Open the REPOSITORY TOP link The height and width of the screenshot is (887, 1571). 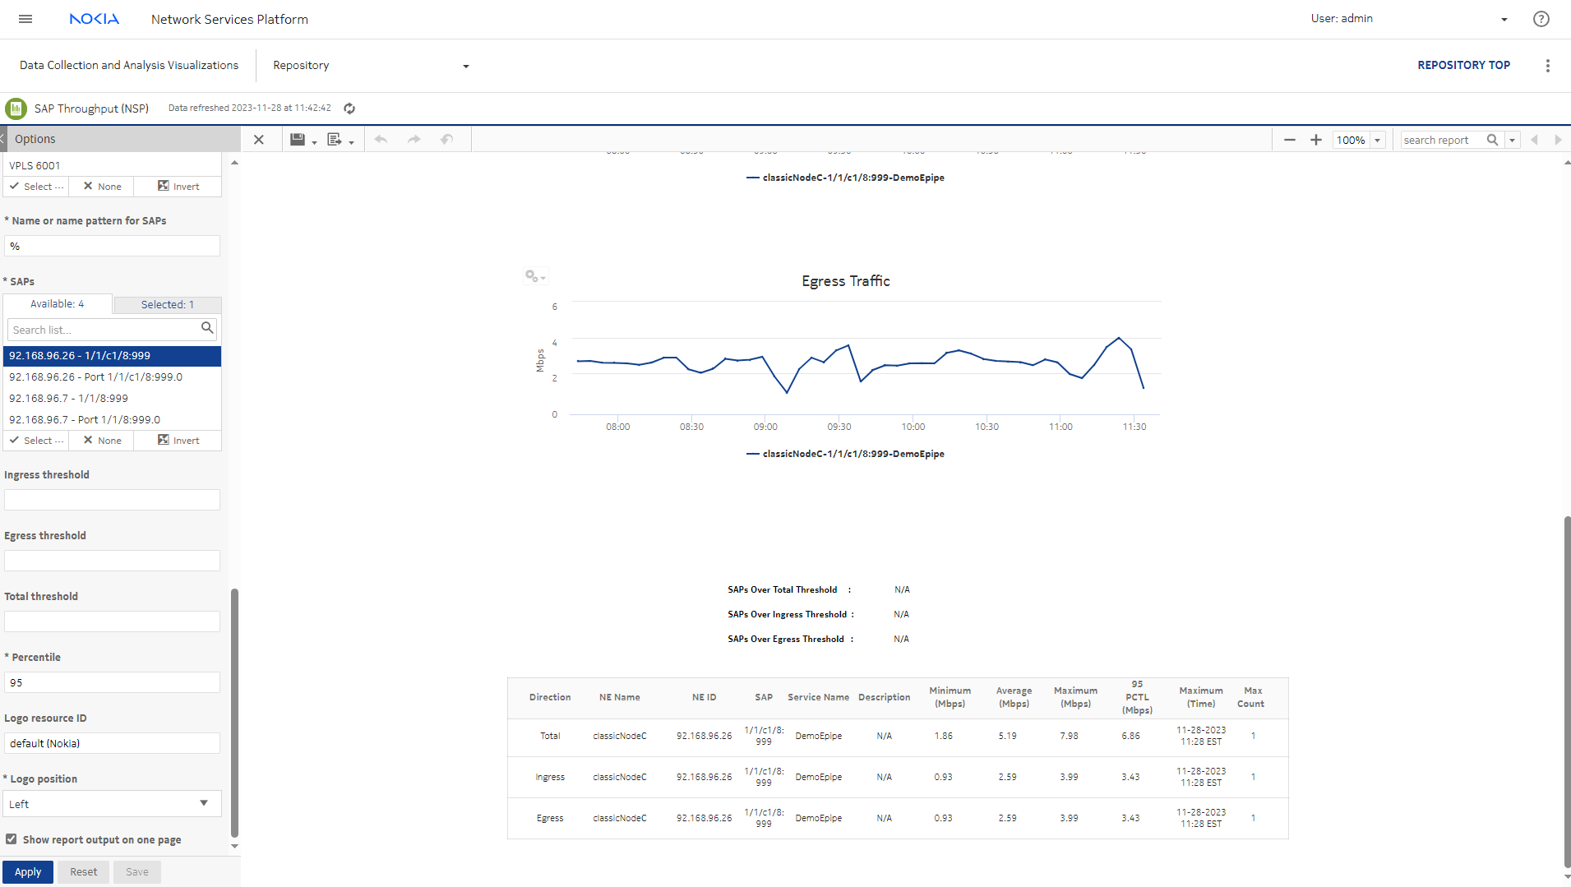1463,65
